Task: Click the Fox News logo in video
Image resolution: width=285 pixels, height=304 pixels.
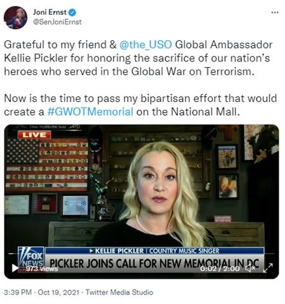Action: (x=31, y=257)
